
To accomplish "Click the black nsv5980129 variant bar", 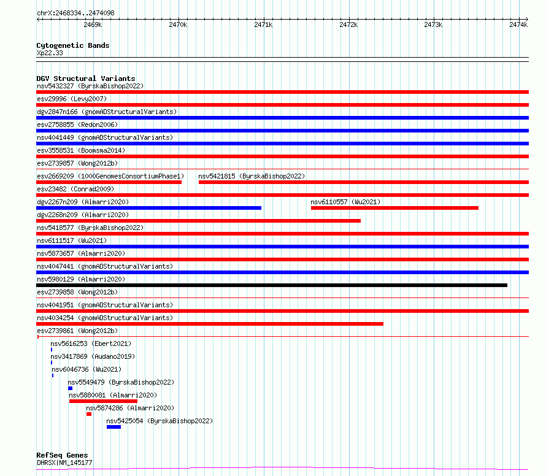I will coord(272,285).
